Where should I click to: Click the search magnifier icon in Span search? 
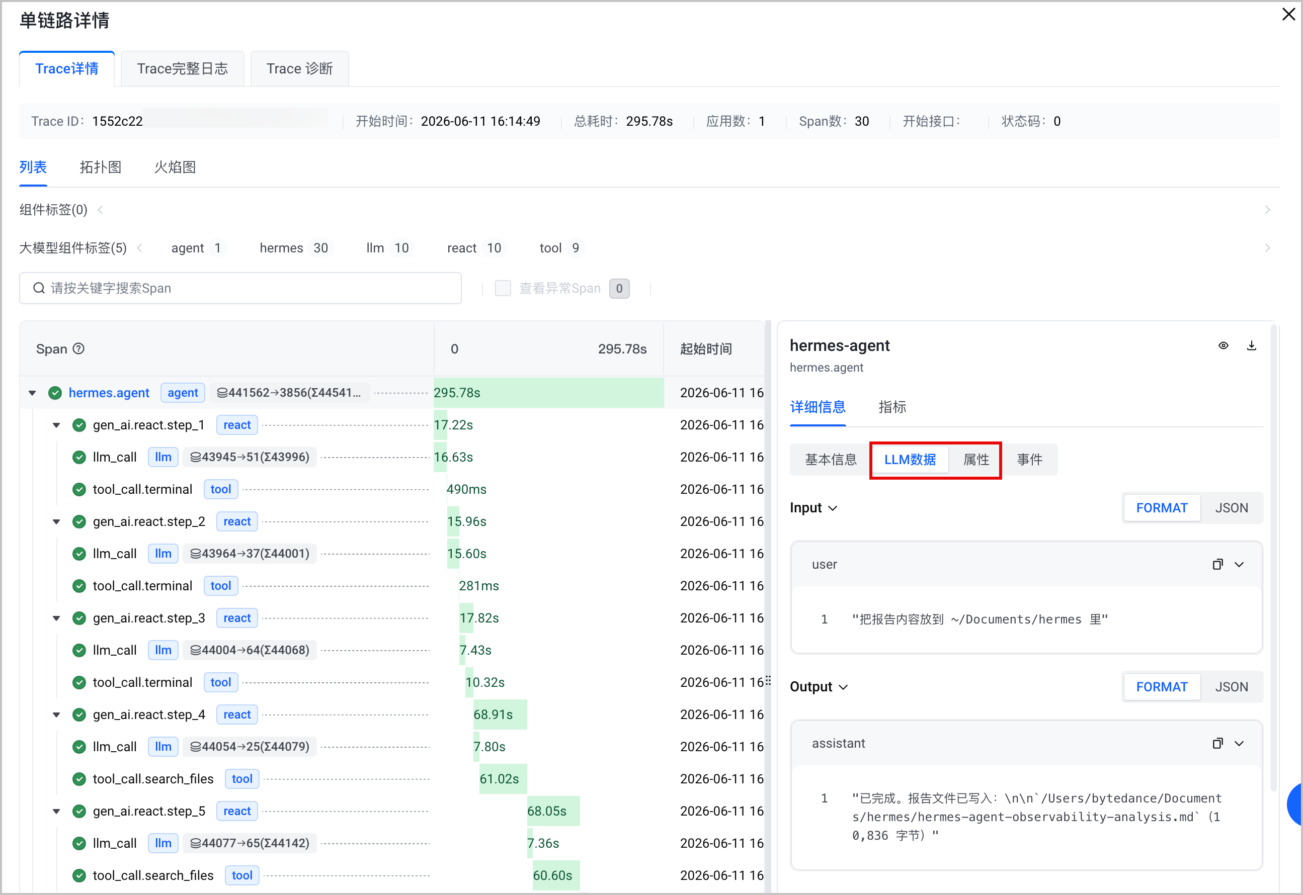(39, 288)
